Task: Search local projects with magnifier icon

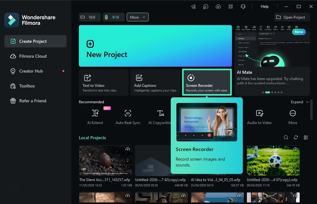Action: [x=286, y=137]
